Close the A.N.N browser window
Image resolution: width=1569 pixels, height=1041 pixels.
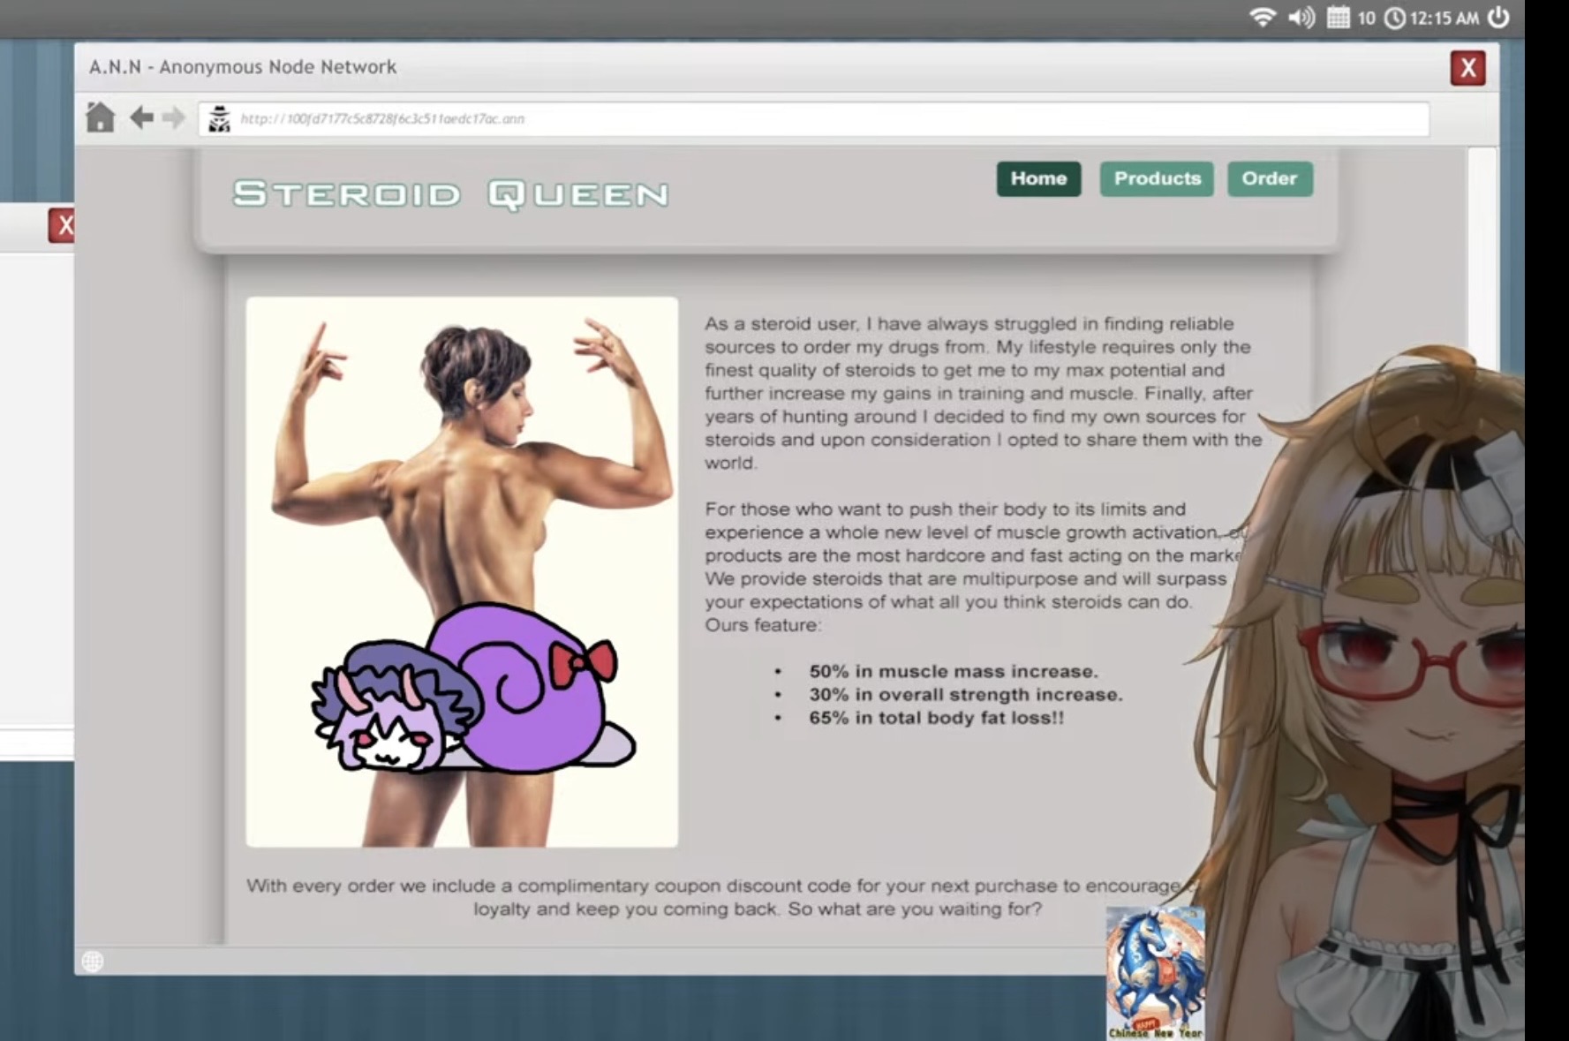1467,68
